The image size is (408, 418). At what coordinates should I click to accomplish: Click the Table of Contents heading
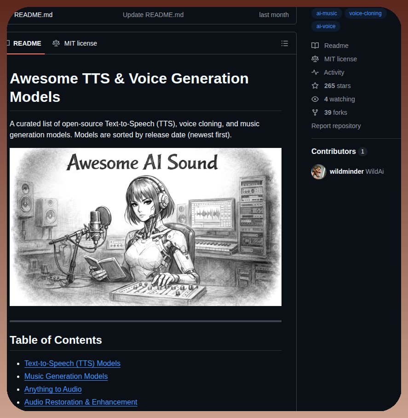coord(56,340)
